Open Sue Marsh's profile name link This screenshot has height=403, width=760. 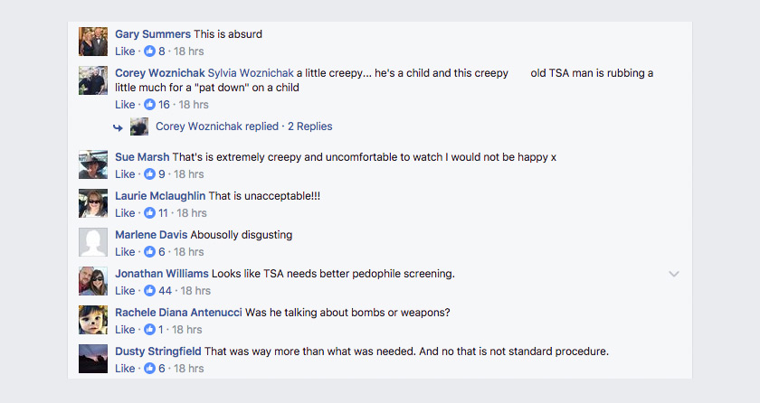[142, 157]
